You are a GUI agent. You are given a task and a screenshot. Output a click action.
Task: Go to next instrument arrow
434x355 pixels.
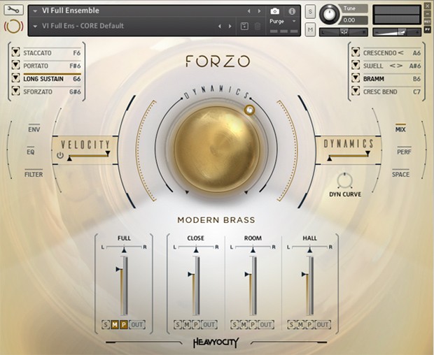pyautogui.click(x=259, y=11)
